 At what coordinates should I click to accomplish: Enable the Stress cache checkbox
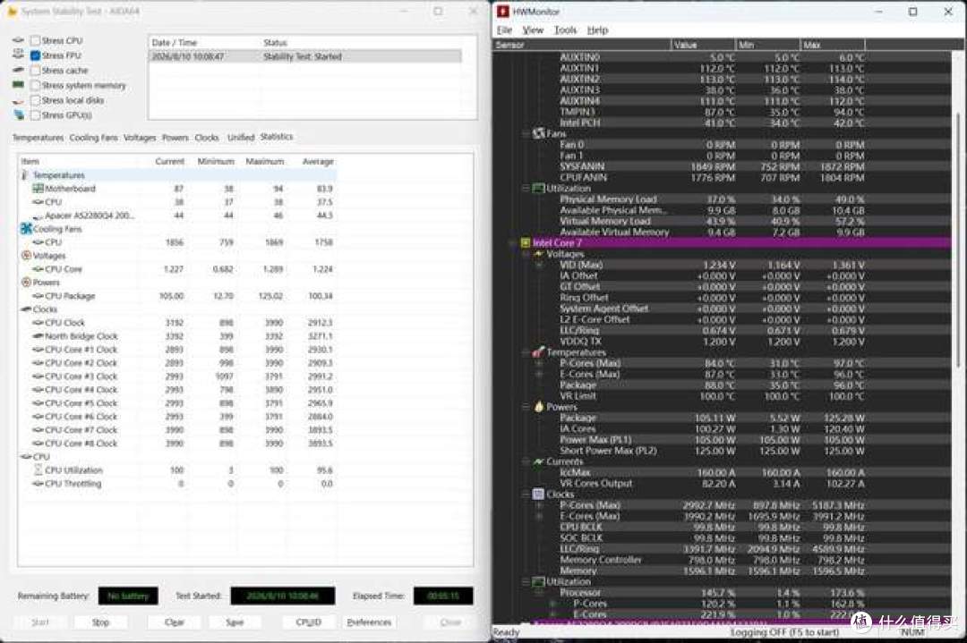click(35, 71)
